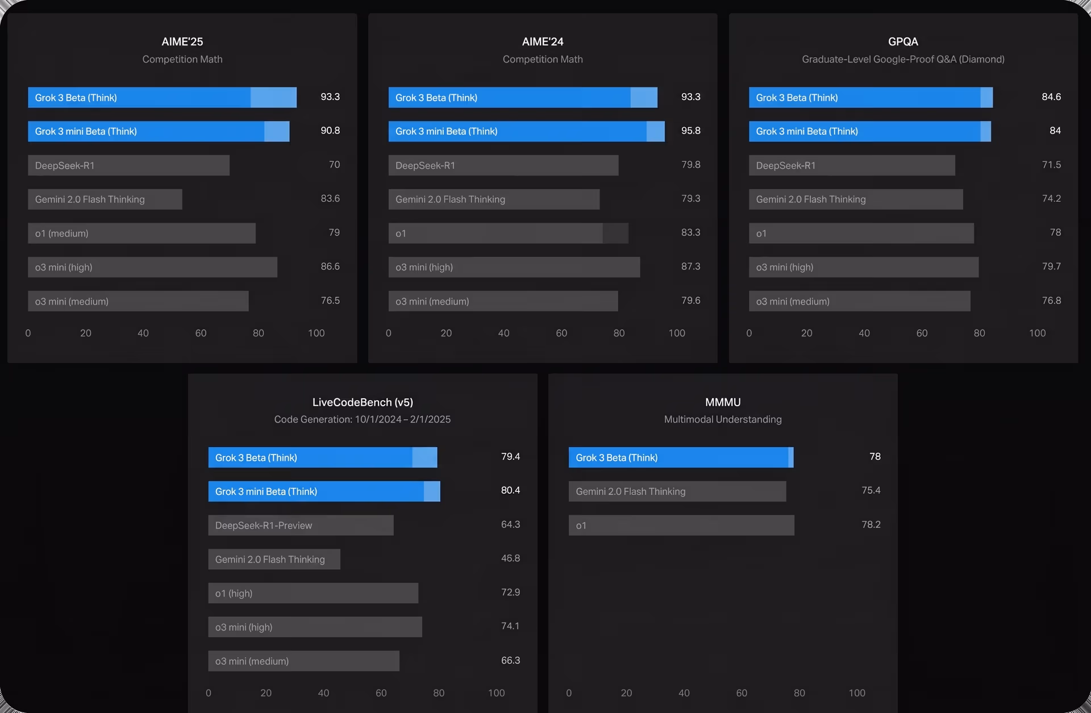Screen dimensions: 1091x713
Task: Click the GPQA chart title
Action: 903,41
